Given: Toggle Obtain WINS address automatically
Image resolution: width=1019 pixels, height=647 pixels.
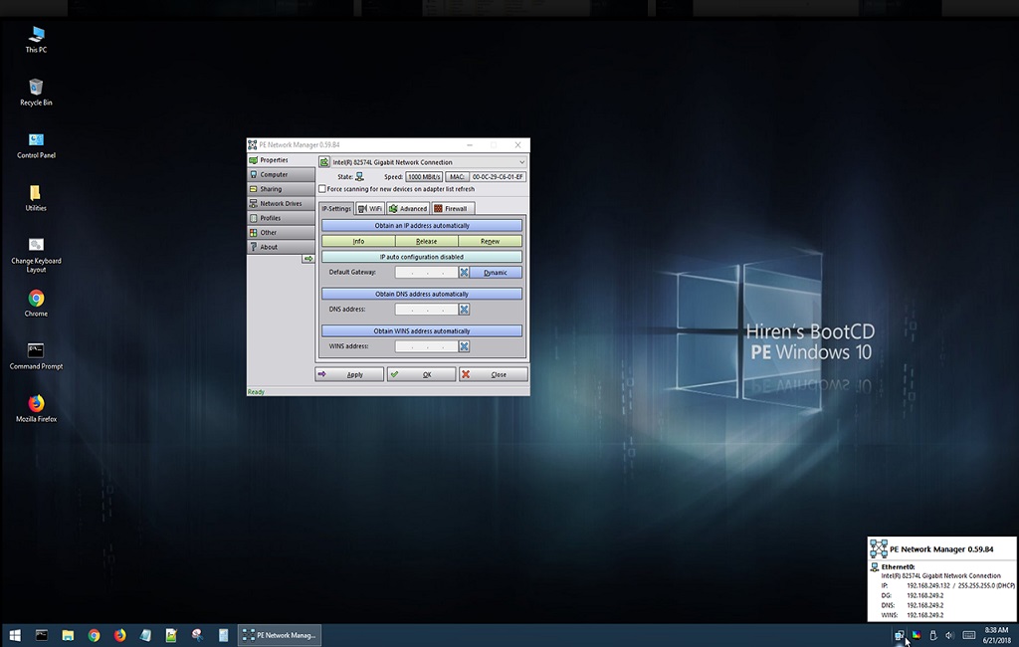Looking at the screenshot, I should point(422,331).
